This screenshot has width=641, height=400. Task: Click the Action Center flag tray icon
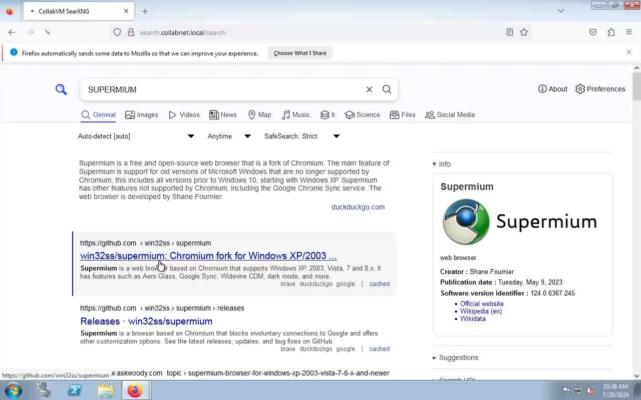pos(566,390)
